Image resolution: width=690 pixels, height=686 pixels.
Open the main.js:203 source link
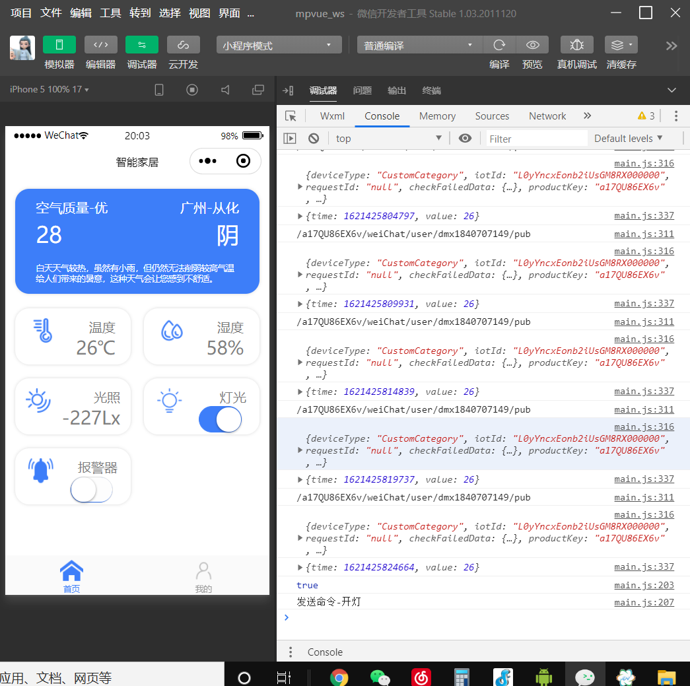point(644,585)
